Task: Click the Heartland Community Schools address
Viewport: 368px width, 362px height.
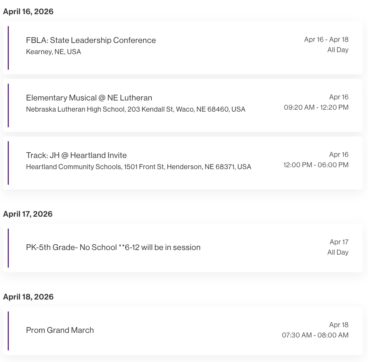Action: click(139, 167)
